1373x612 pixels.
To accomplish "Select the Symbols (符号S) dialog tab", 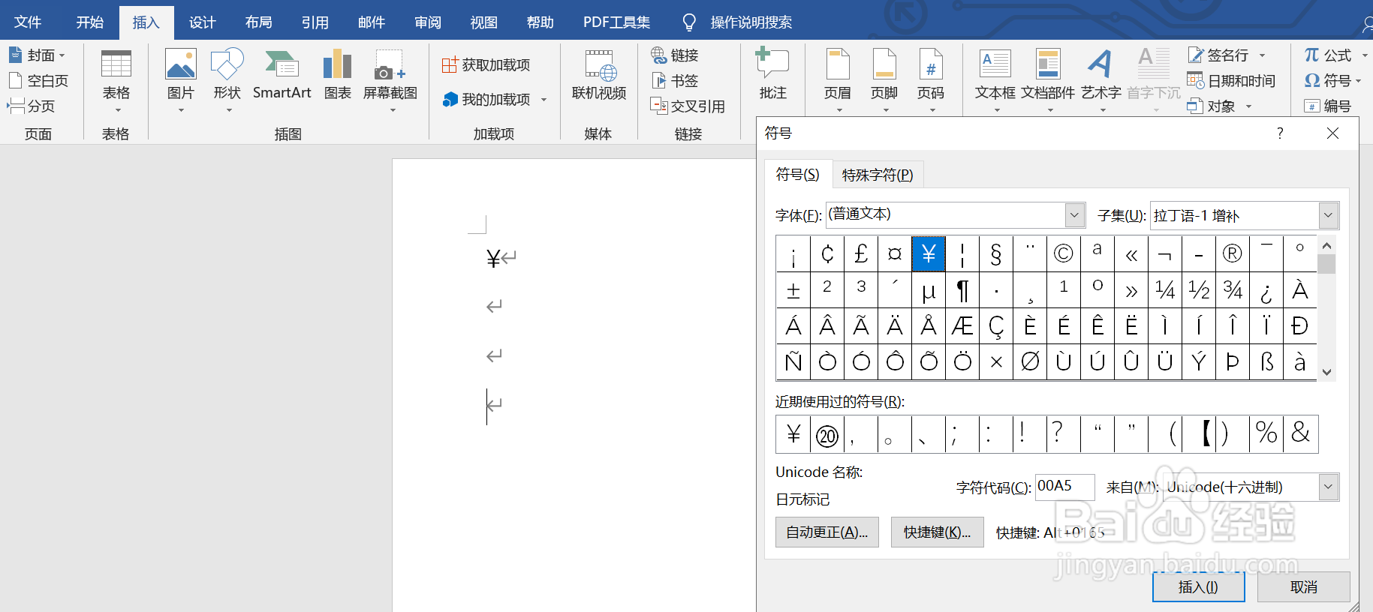I will [797, 174].
